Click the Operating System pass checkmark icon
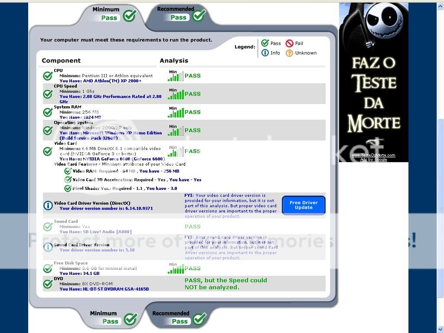 click(48, 130)
